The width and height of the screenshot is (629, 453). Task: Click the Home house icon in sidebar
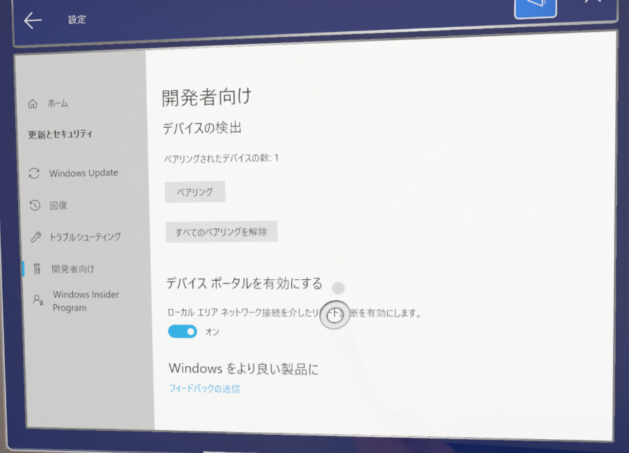point(33,104)
